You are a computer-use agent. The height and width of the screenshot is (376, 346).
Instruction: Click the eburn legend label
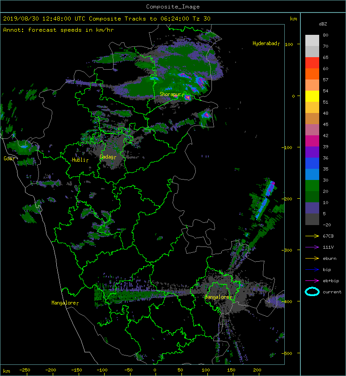[329, 258]
